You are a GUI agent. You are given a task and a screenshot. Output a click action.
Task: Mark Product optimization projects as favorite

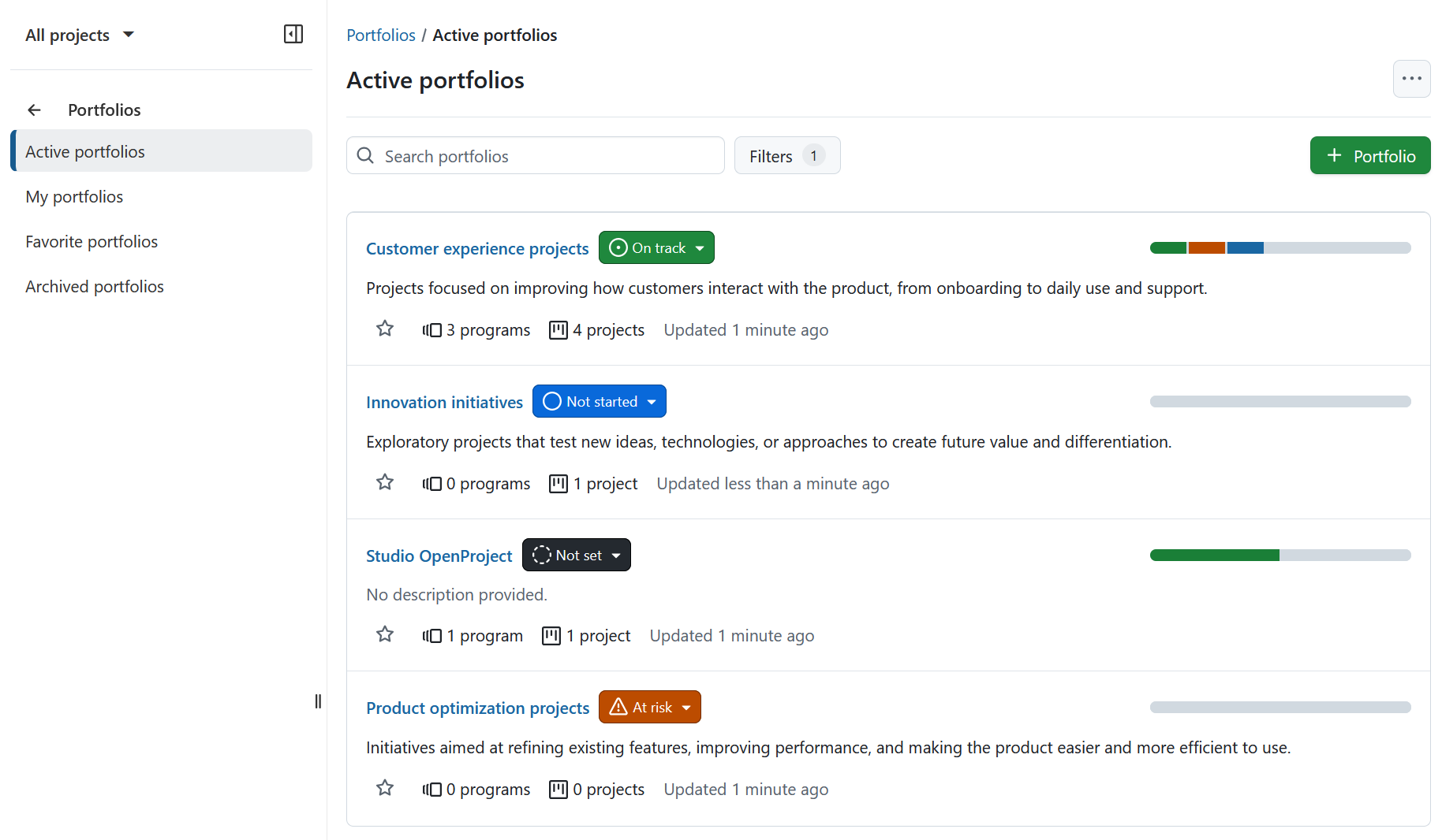coord(384,787)
